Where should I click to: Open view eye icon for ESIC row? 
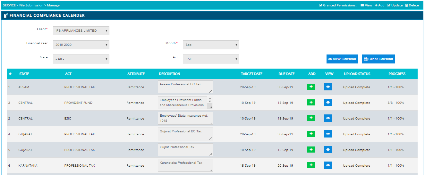pyautogui.click(x=328, y=118)
